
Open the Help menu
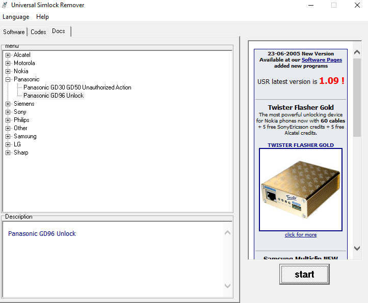42,17
